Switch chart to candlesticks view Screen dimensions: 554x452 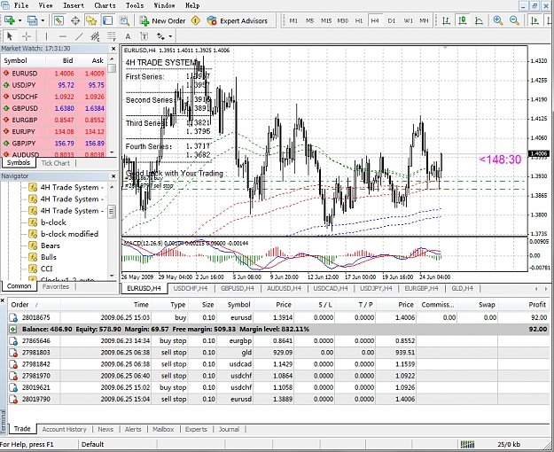pyautogui.click(x=463, y=20)
